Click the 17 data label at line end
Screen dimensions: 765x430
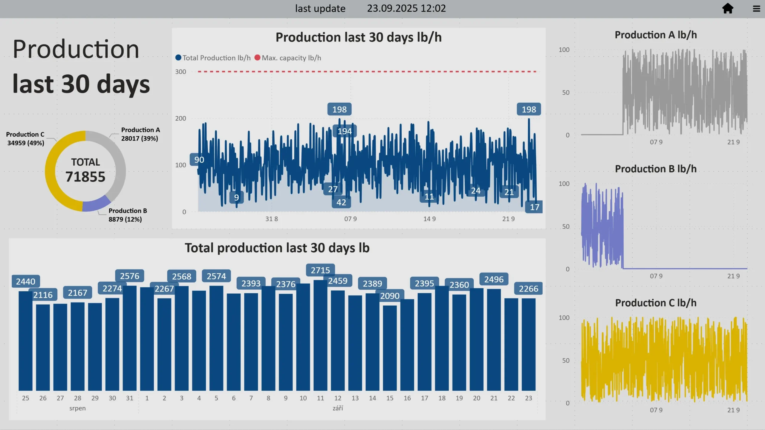coord(534,207)
